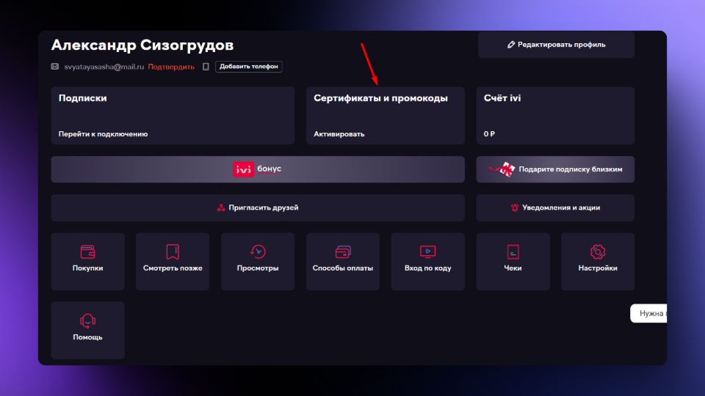Click the Нужна help chat widget

(648, 313)
